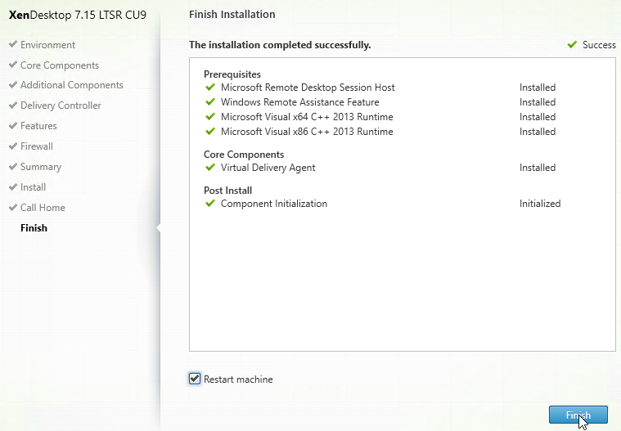Click the Finish button
The image size is (621, 431).
coord(578,415)
